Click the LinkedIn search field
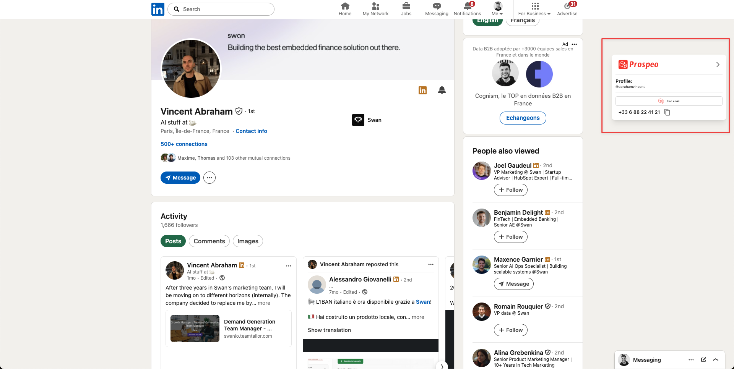734x369 pixels. coord(222,9)
